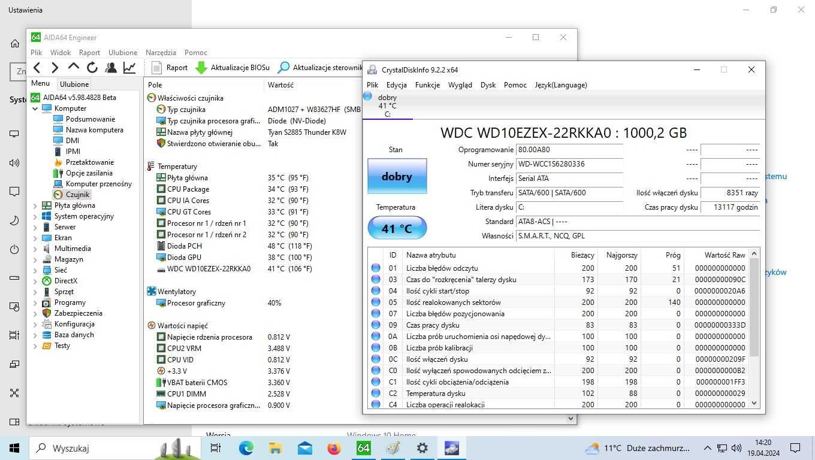Select attribute row 05 Ilość realokowanych sektorów
This screenshot has width=815, height=460.
coord(559,302)
